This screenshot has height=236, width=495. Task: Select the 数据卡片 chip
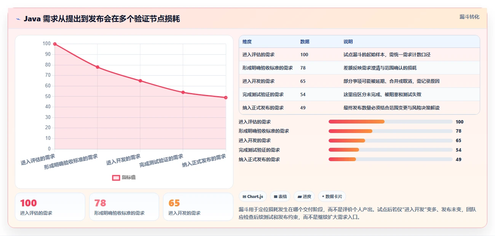[x=332, y=196]
